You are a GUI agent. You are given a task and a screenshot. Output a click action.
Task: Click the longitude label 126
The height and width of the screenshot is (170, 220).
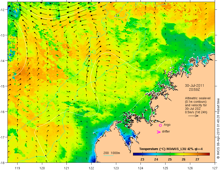(190, 168)
